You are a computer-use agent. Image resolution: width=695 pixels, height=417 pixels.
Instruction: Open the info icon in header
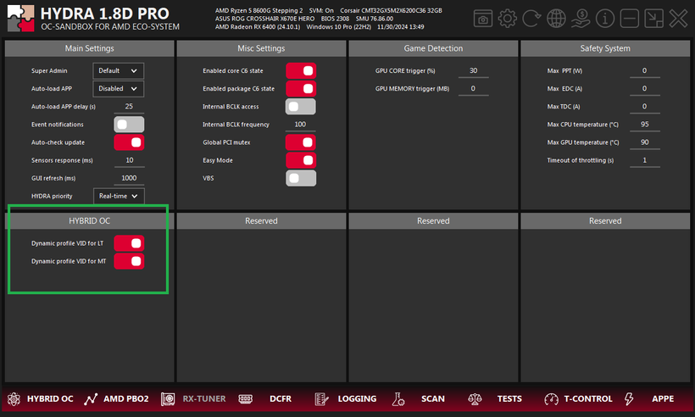coord(604,19)
